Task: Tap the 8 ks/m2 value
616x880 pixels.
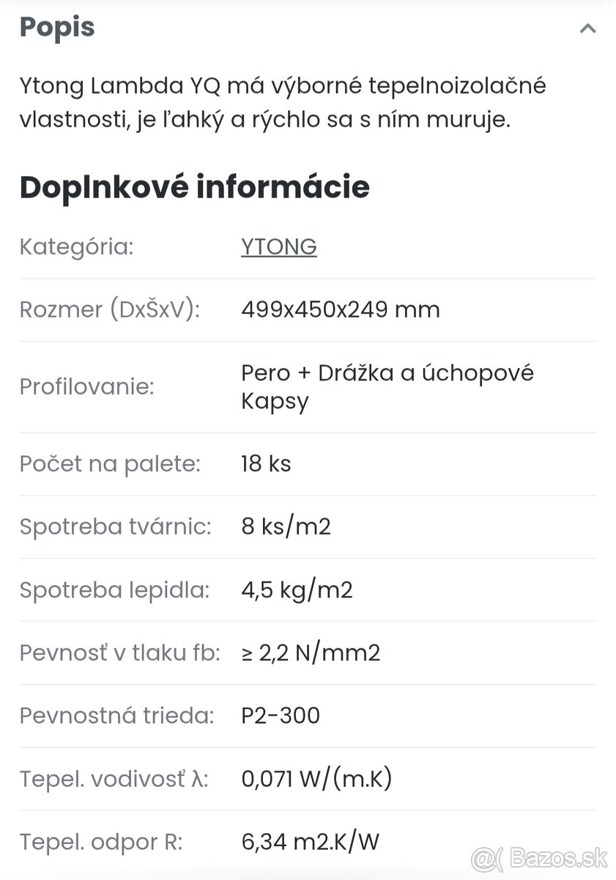Action: pyautogui.click(x=286, y=527)
